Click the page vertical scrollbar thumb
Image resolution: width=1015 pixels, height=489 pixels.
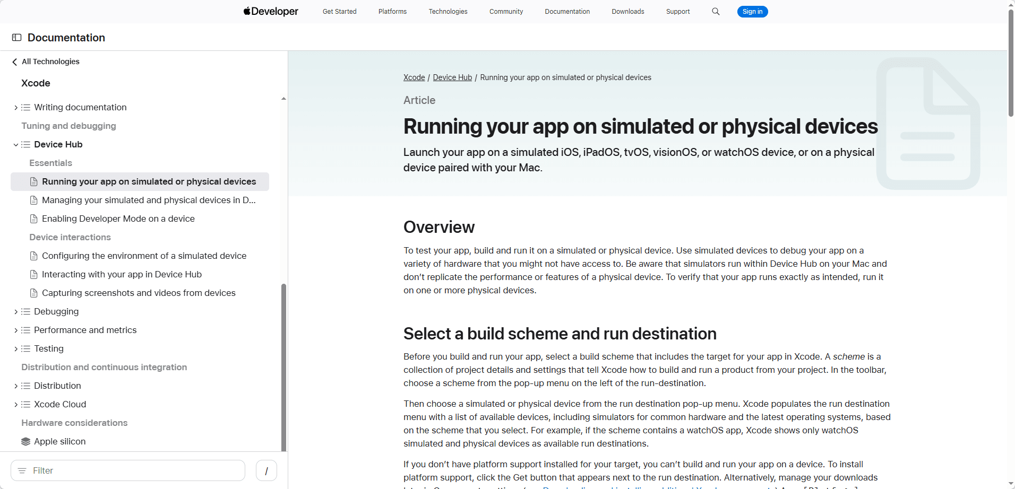coord(1011,63)
